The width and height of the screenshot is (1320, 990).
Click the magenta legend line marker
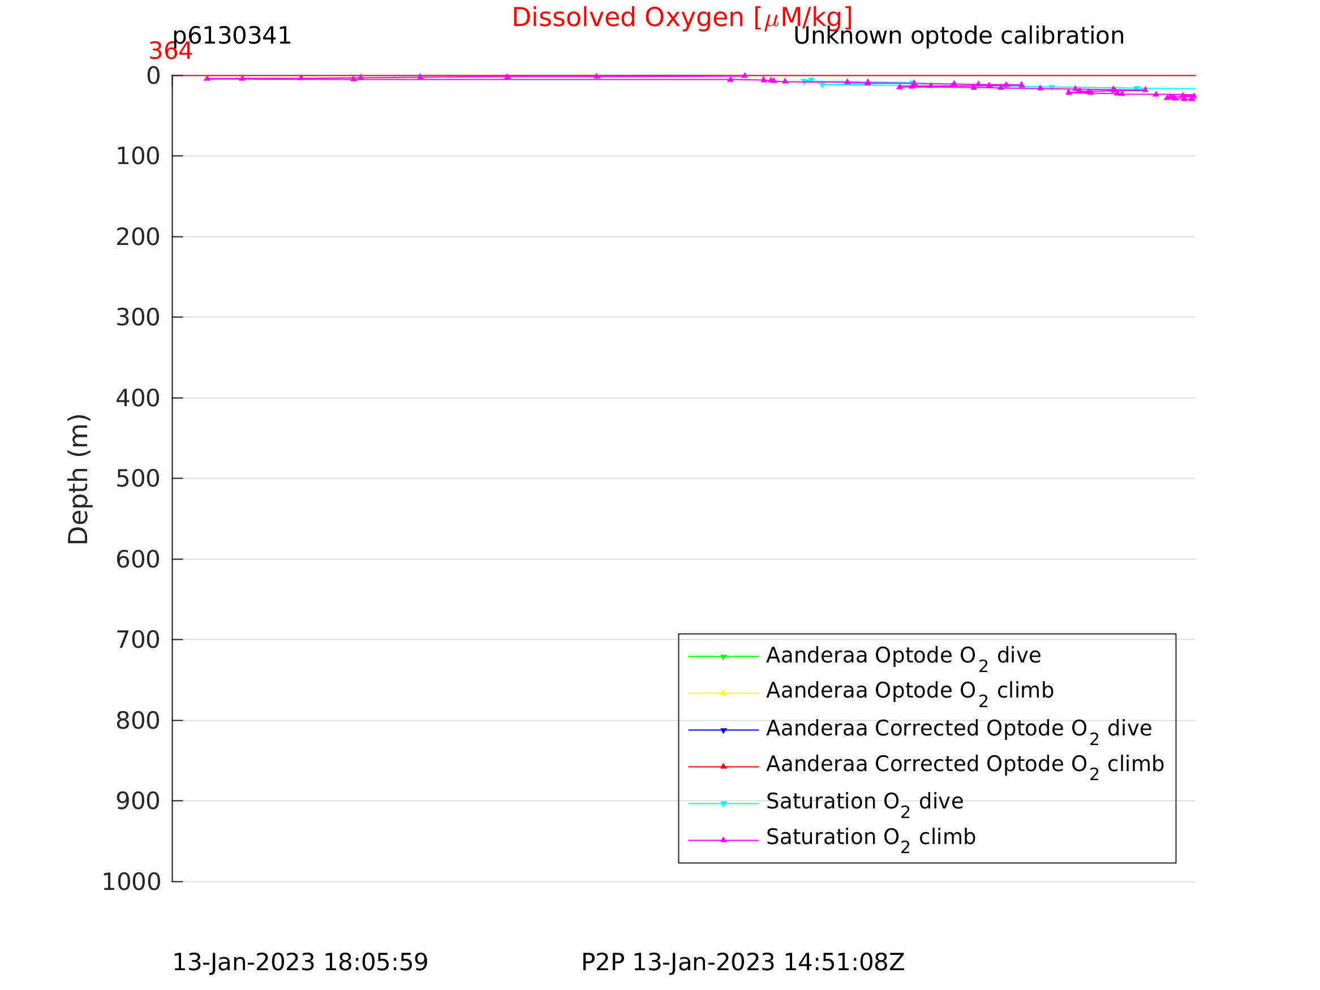pos(723,840)
